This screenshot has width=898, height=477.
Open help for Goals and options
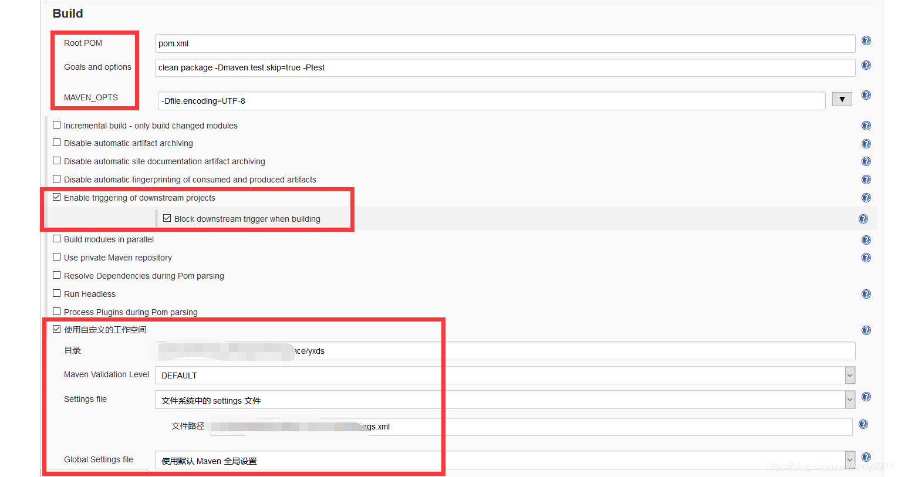pyautogui.click(x=866, y=65)
